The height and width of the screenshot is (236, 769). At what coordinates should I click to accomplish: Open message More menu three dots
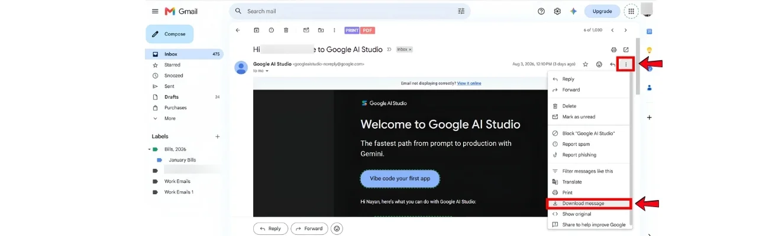[x=626, y=64]
